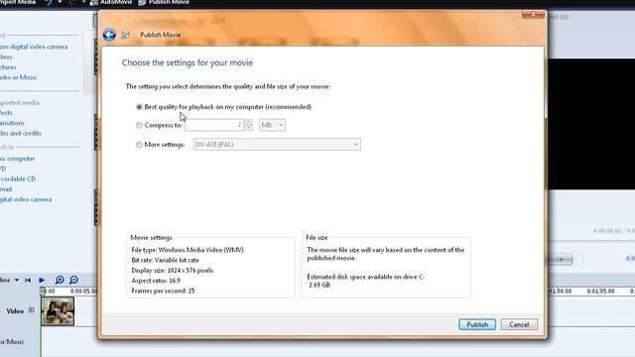Screen dimensions: 635x357
Task: Click the timeline play icon
Action: pos(42,280)
